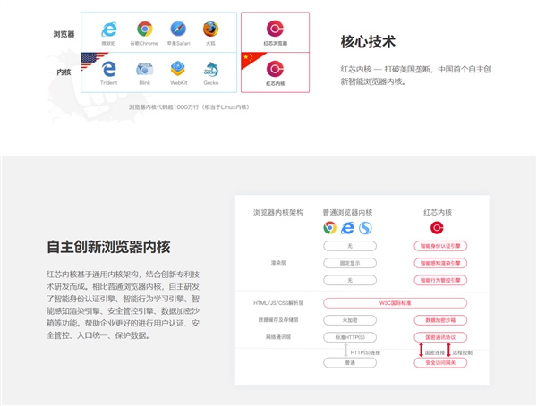Select the 标准HTTP(S) gray pill

[x=350, y=337]
